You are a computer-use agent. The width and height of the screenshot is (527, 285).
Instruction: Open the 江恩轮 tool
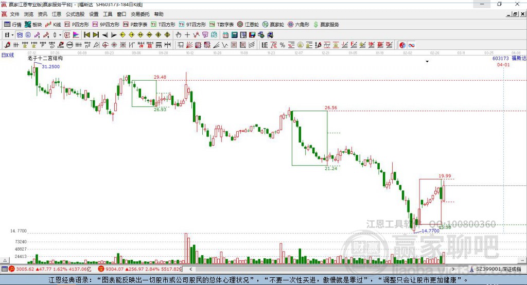248,25
